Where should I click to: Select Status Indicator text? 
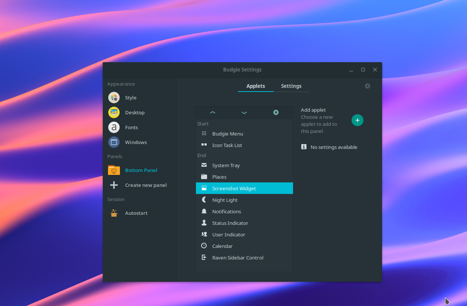(x=230, y=223)
